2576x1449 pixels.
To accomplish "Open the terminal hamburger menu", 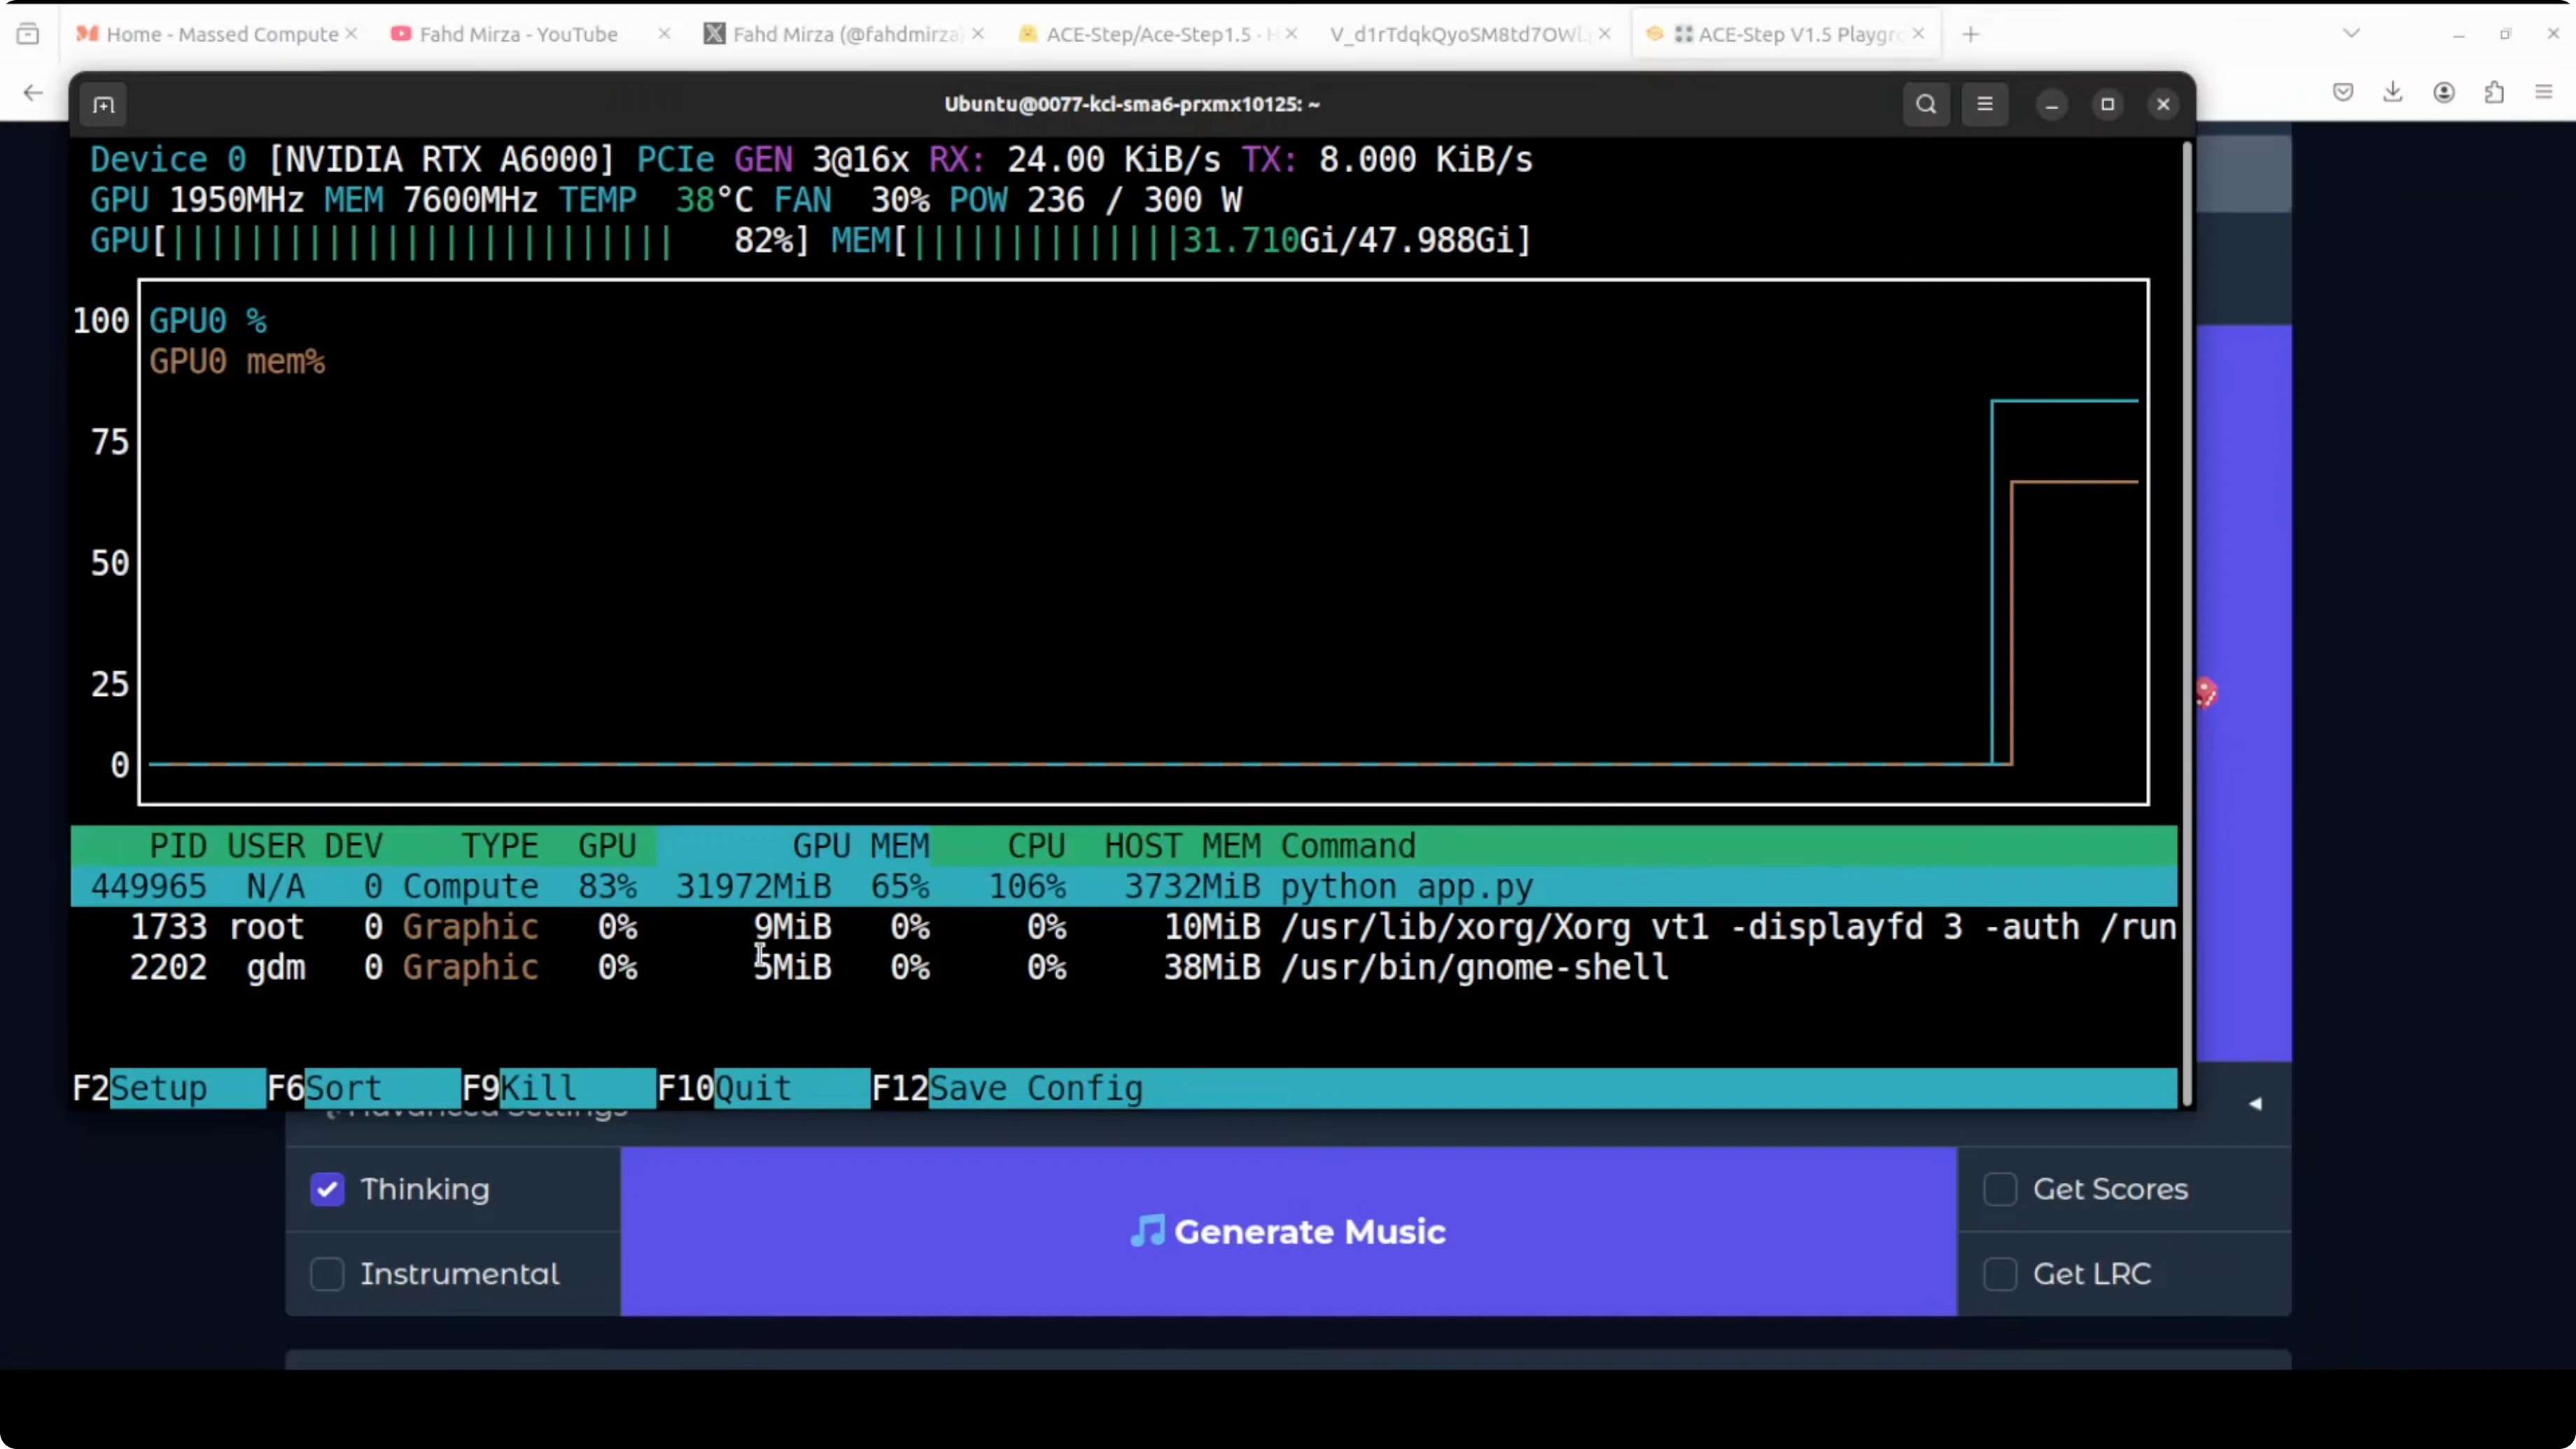I will pyautogui.click(x=1985, y=104).
